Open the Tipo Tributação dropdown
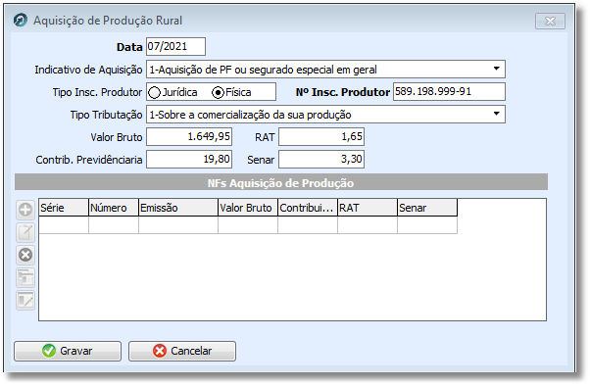This screenshot has height=386, width=590. point(496,114)
